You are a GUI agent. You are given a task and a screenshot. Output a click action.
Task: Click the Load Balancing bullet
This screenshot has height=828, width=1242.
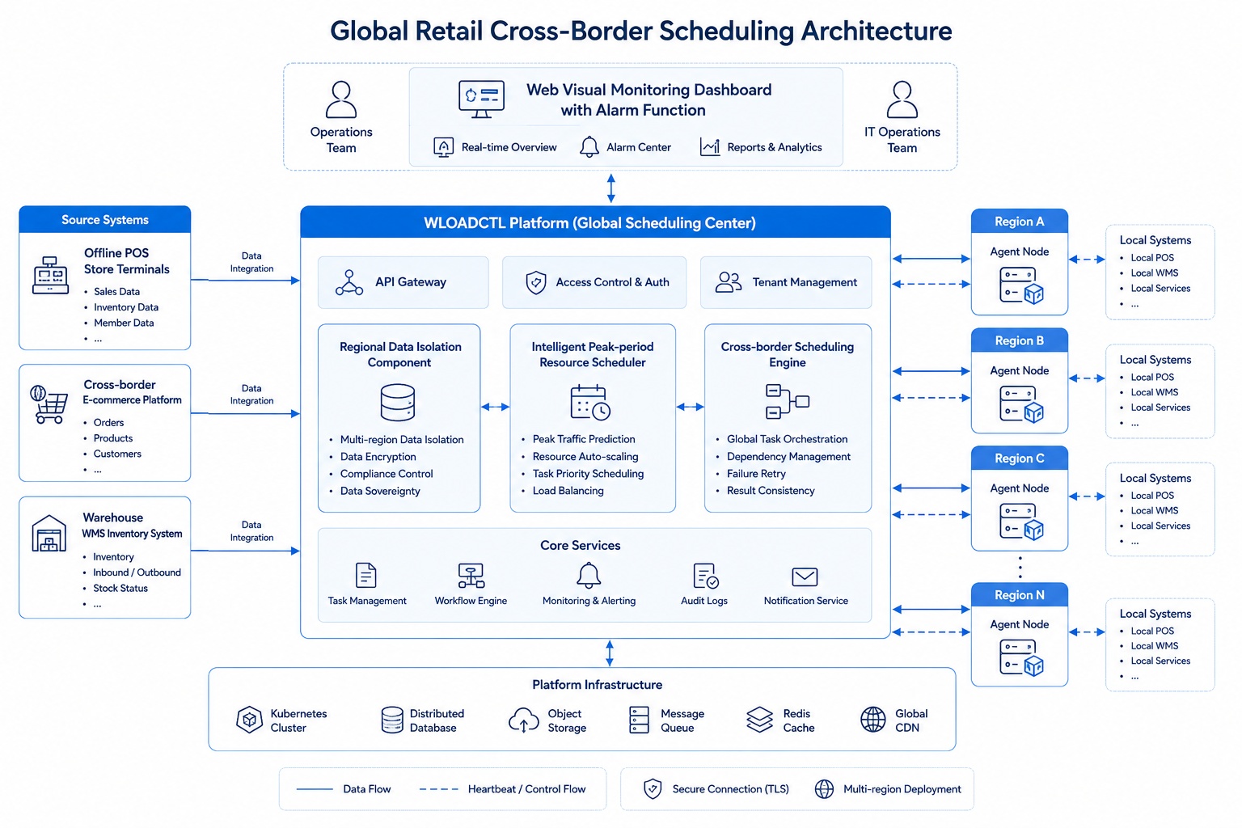568,491
